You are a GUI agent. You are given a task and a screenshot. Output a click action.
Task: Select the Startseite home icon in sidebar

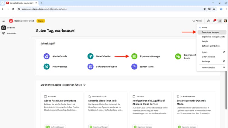coord(3,28)
